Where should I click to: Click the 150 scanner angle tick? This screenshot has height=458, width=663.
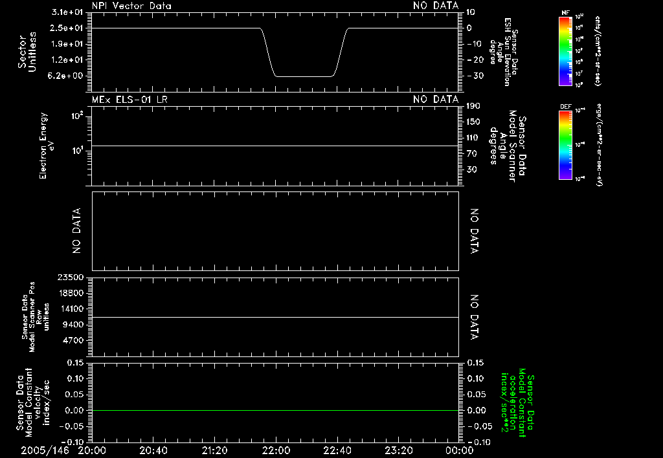click(x=473, y=122)
